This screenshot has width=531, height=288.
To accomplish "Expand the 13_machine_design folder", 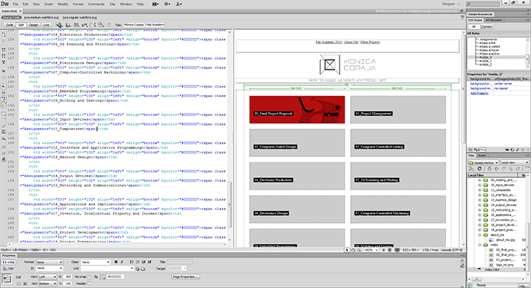I will click(479, 200).
